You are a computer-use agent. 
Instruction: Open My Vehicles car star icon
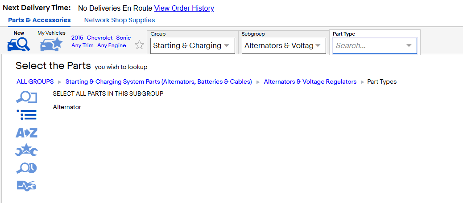pyautogui.click(x=51, y=44)
